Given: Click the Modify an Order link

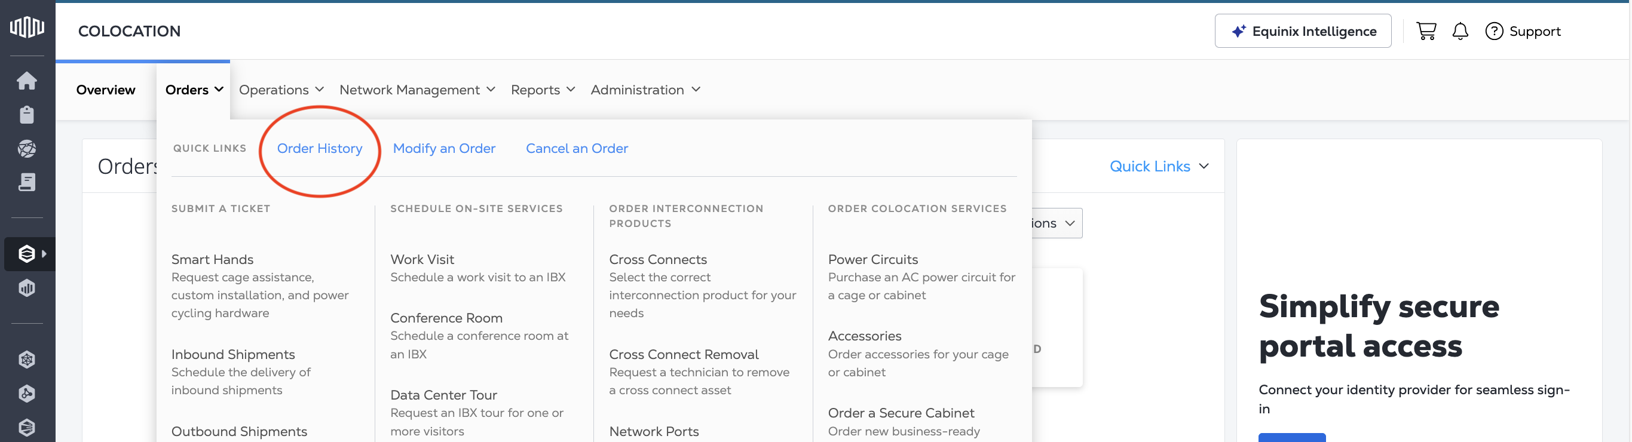Looking at the screenshot, I should pos(443,148).
